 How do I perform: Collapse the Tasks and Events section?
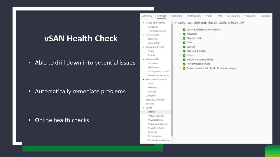(143, 47)
